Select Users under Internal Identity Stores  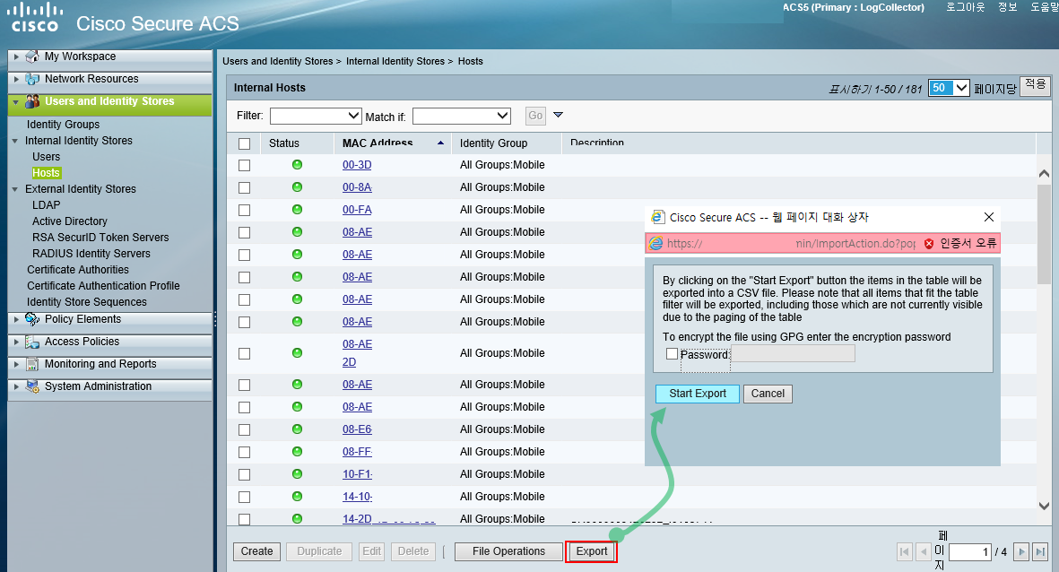(46, 157)
